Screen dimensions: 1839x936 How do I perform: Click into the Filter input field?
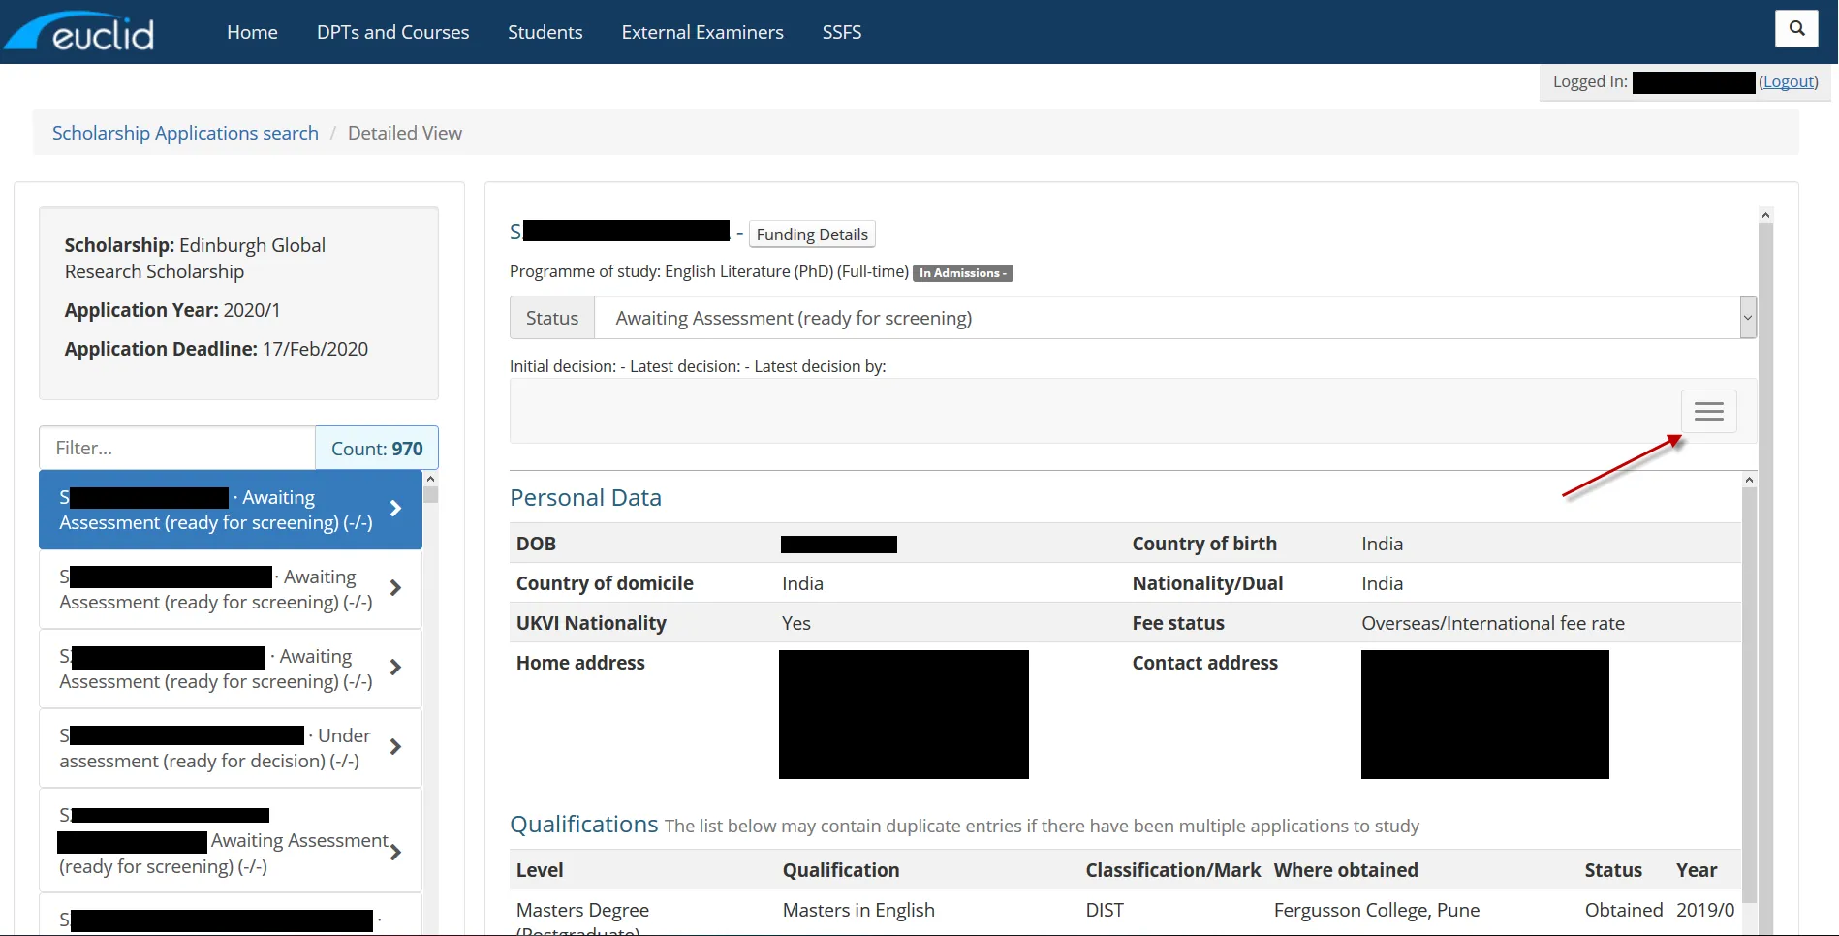point(177,448)
